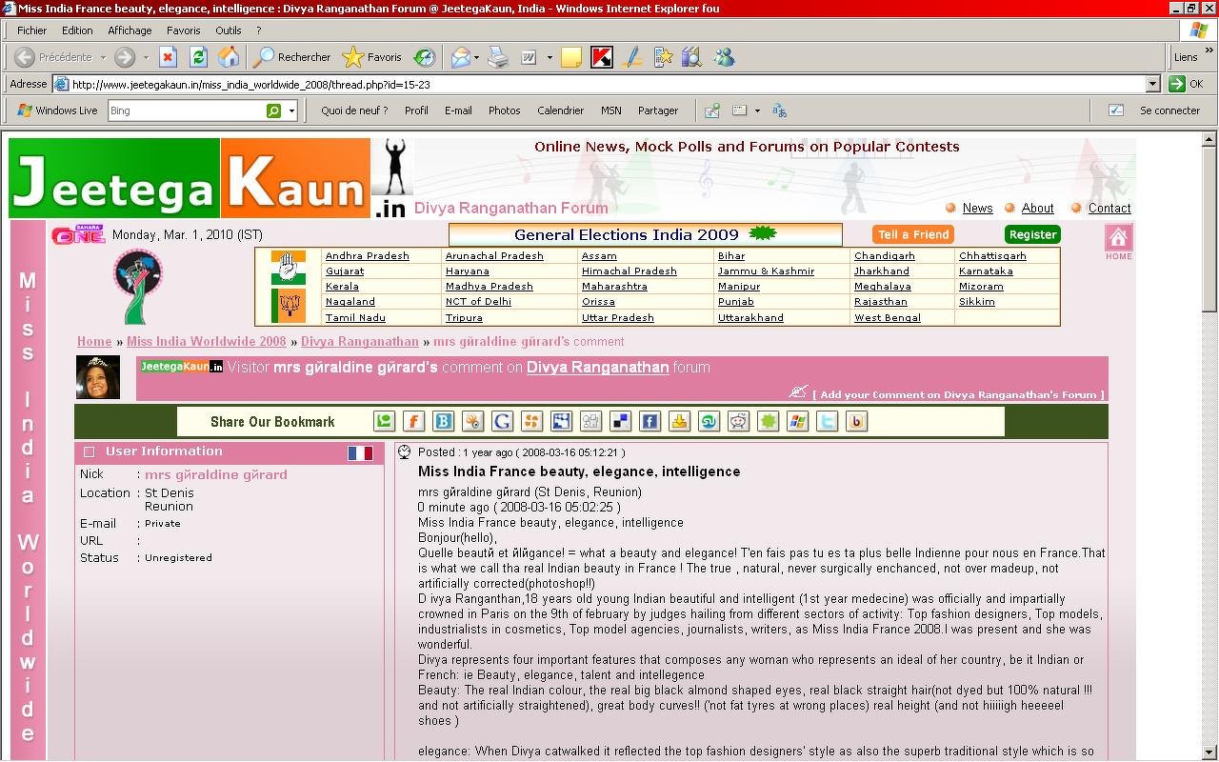The width and height of the screenshot is (1219, 762).
Task: Open the address bar dropdown
Action: pos(1152,84)
